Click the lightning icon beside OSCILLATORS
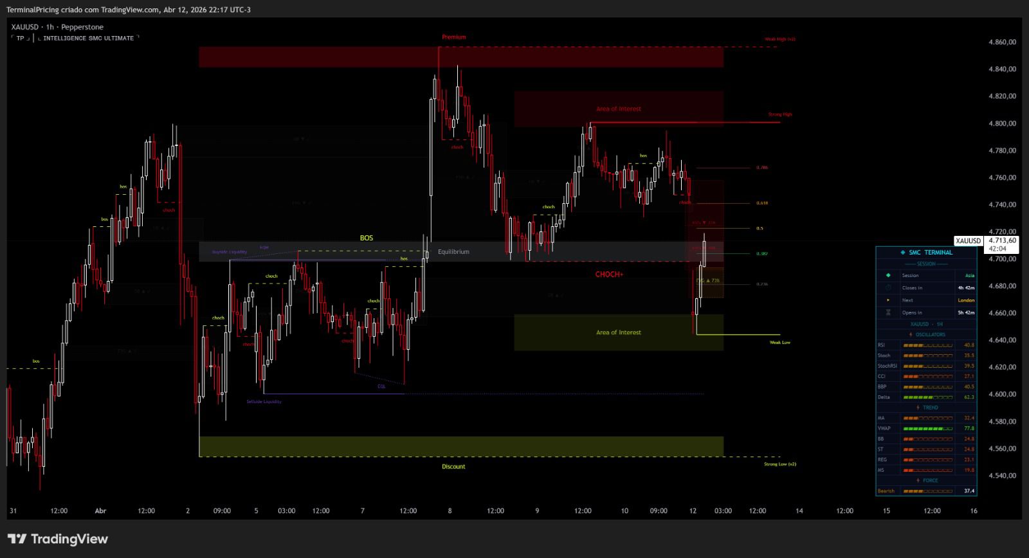 [x=911, y=334]
